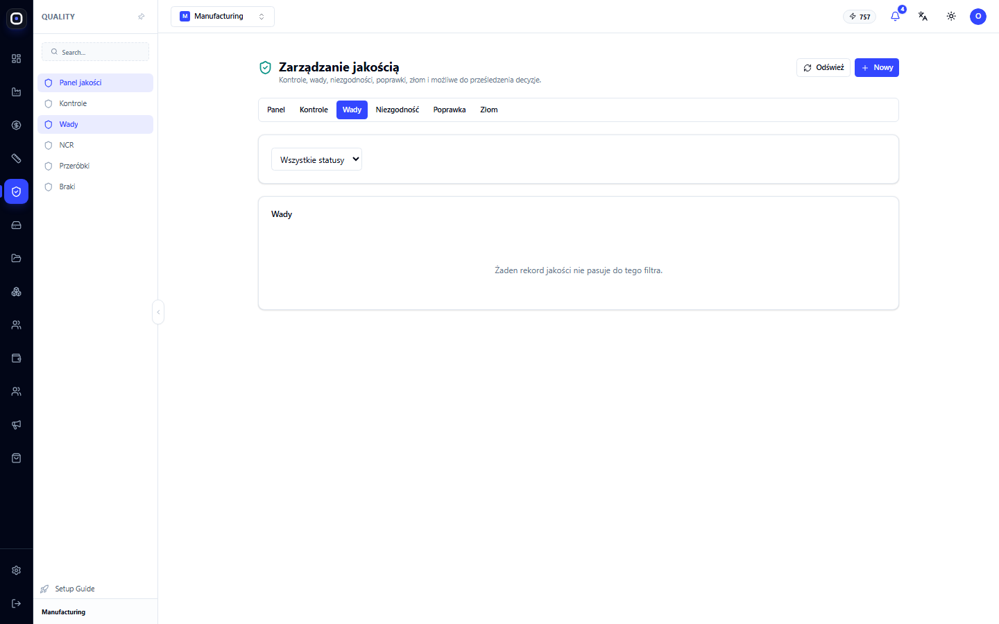Image resolution: width=999 pixels, height=624 pixels.
Task: Open the Manufacturing workspace switcher dropdown
Action: (x=223, y=17)
